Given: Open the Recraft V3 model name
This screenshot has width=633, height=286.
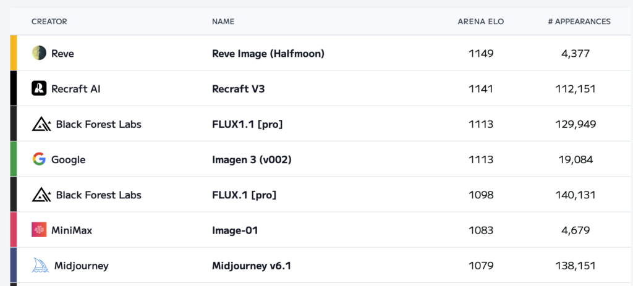Looking at the screenshot, I should tap(238, 89).
